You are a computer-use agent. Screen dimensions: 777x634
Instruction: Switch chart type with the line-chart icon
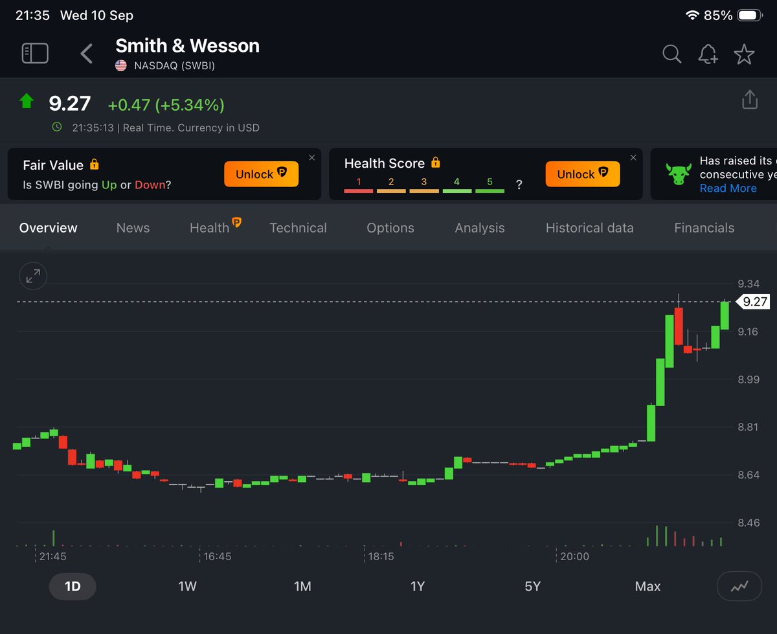739,587
